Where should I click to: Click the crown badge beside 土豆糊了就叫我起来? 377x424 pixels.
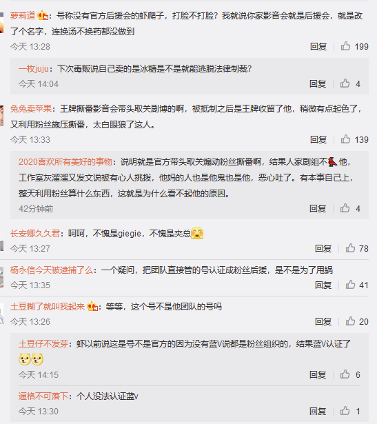(x=92, y=306)
